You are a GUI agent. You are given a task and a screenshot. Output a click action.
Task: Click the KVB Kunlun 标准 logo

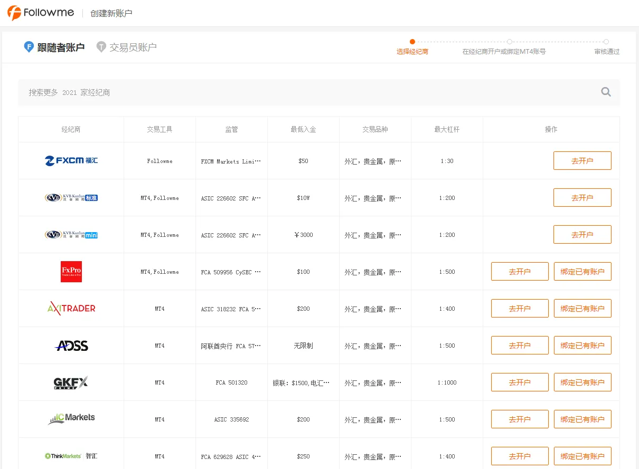pos(71,198)
